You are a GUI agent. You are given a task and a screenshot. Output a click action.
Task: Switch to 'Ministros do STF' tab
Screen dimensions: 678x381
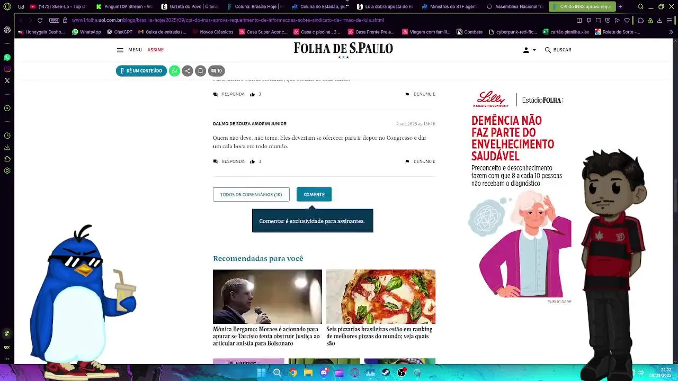[451, 7]
